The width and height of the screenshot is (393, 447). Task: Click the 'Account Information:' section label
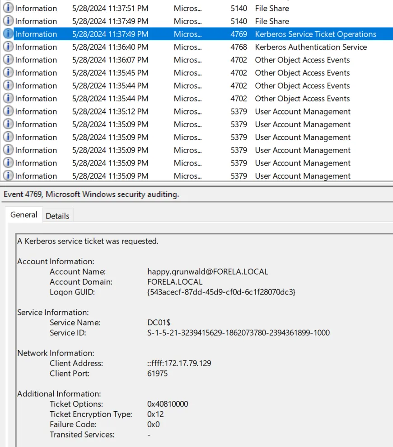[56, 262]
